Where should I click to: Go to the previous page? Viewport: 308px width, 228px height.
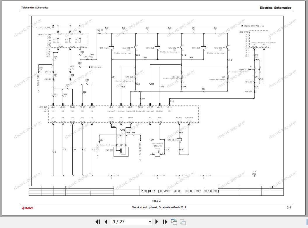click(106, 222)
